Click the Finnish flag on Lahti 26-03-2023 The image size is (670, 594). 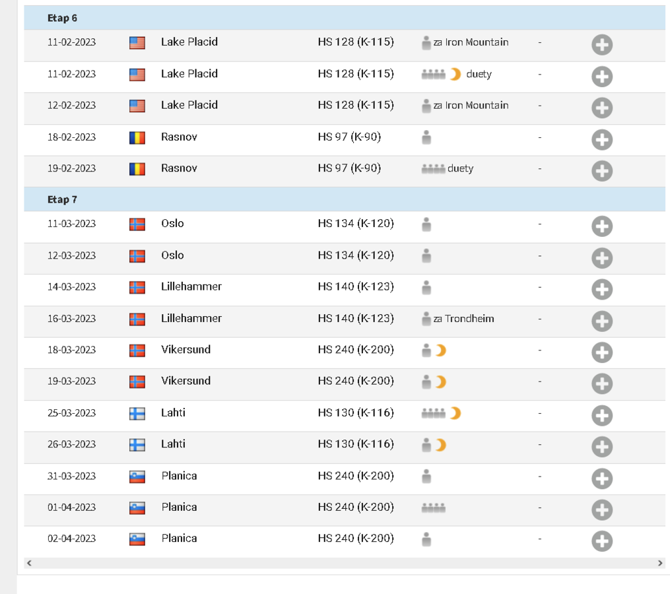[x=137, y=445]
